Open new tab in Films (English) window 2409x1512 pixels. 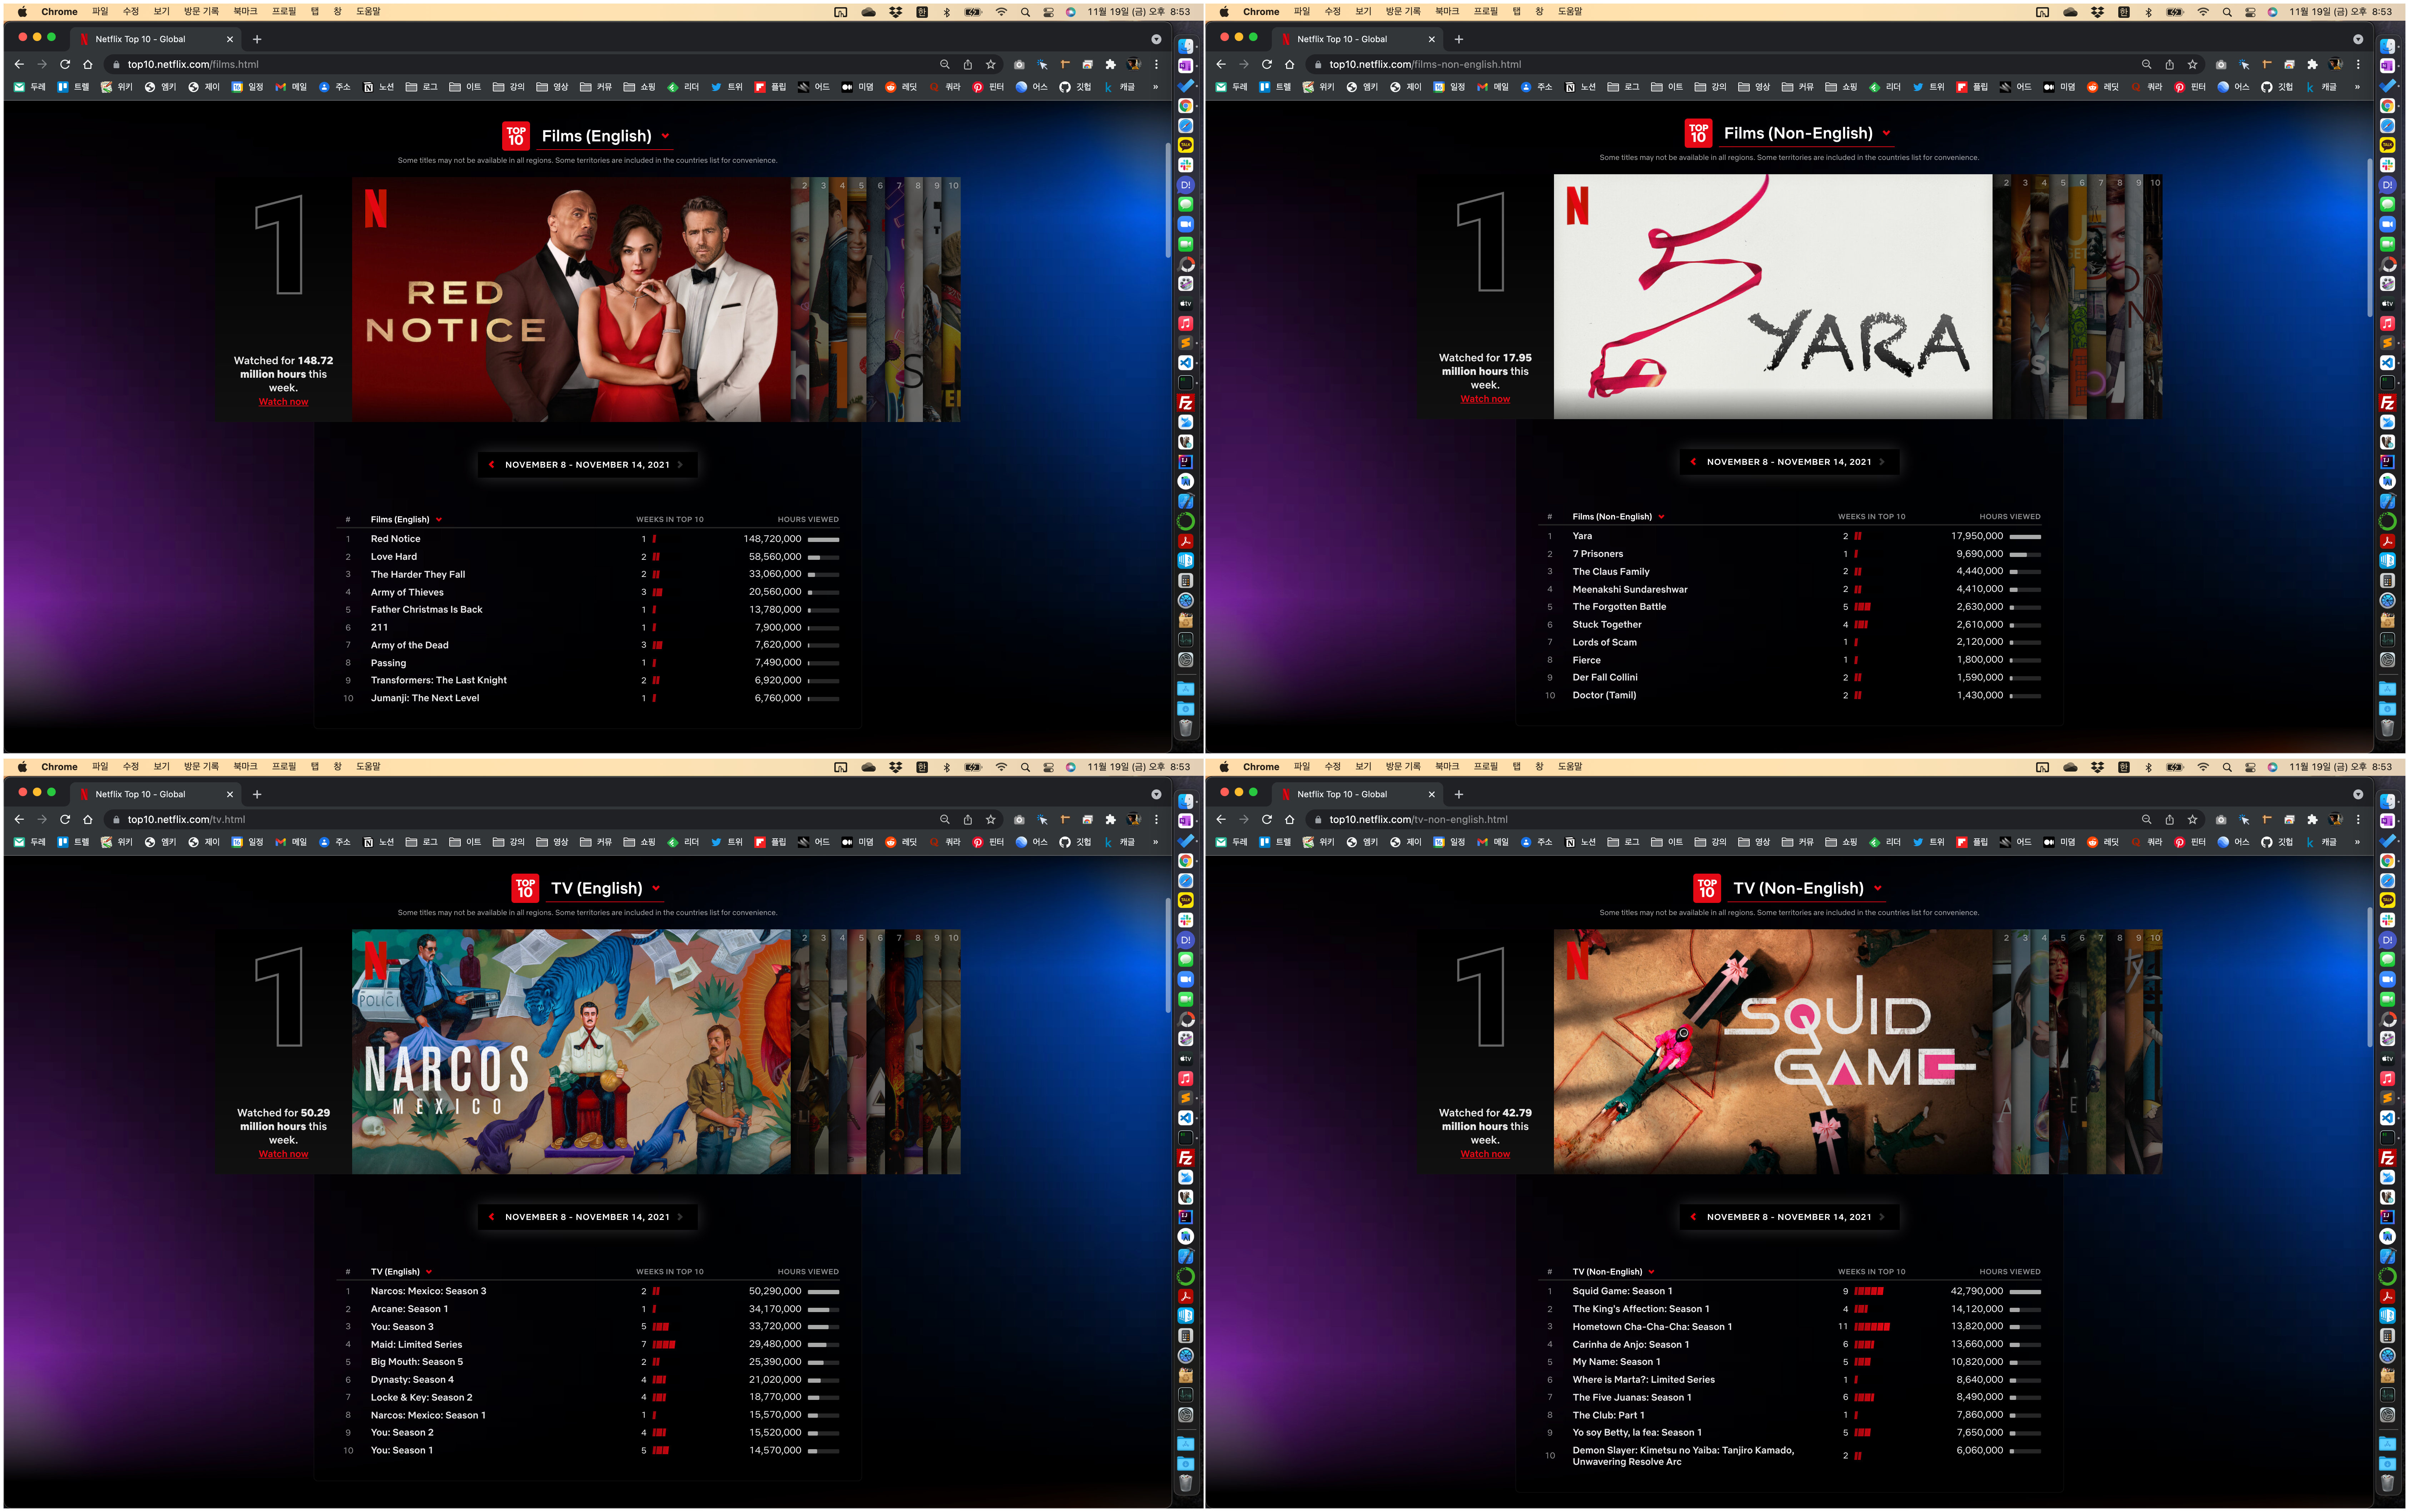(257, 39)
